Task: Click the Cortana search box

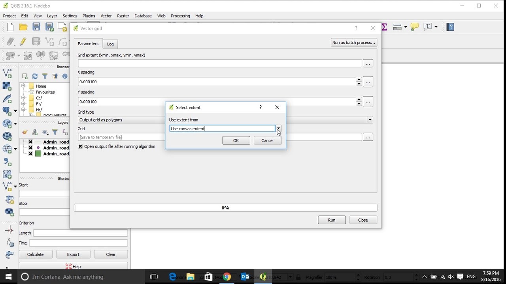Action: coord(81,277)
